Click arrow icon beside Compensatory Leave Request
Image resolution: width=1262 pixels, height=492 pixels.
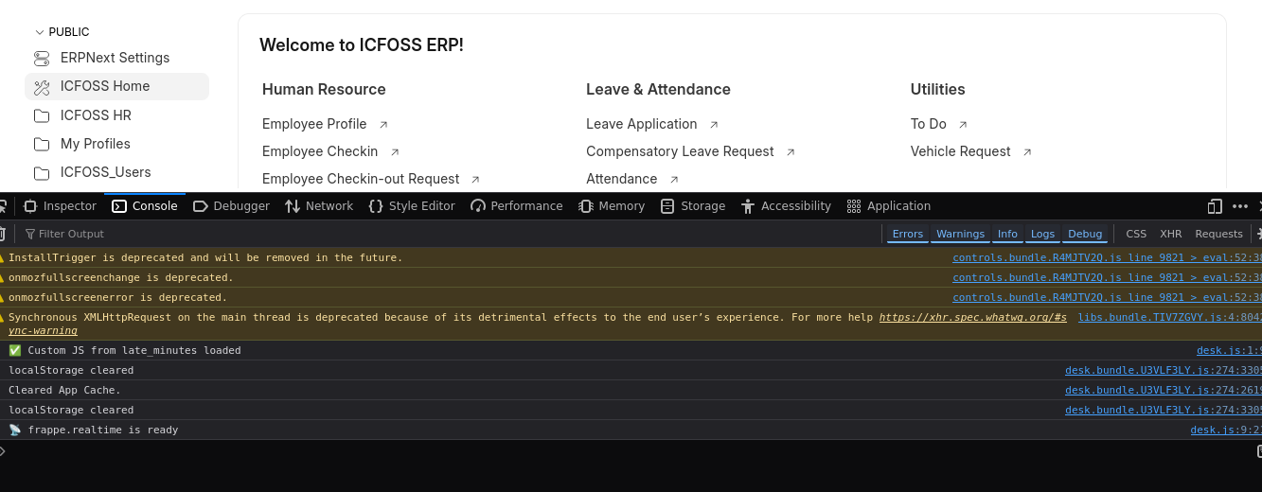coord(791,152)
